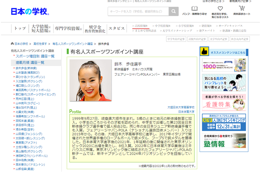Click the home icon in the breadcrumb
The image size is (262, 172).
[12, 44]
